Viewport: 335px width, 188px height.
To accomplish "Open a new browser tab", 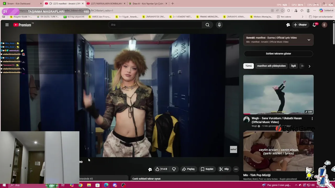I will (x=172, y=4).
